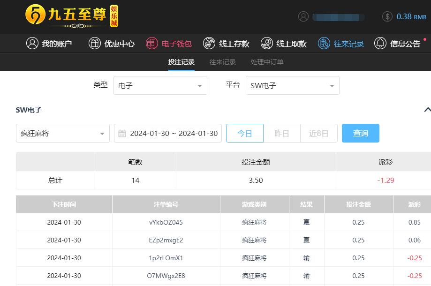Click bet number EZp2mxgE2
Image resolution: width=431 pixels, height=286 pixels.
(x=166, y=240)
